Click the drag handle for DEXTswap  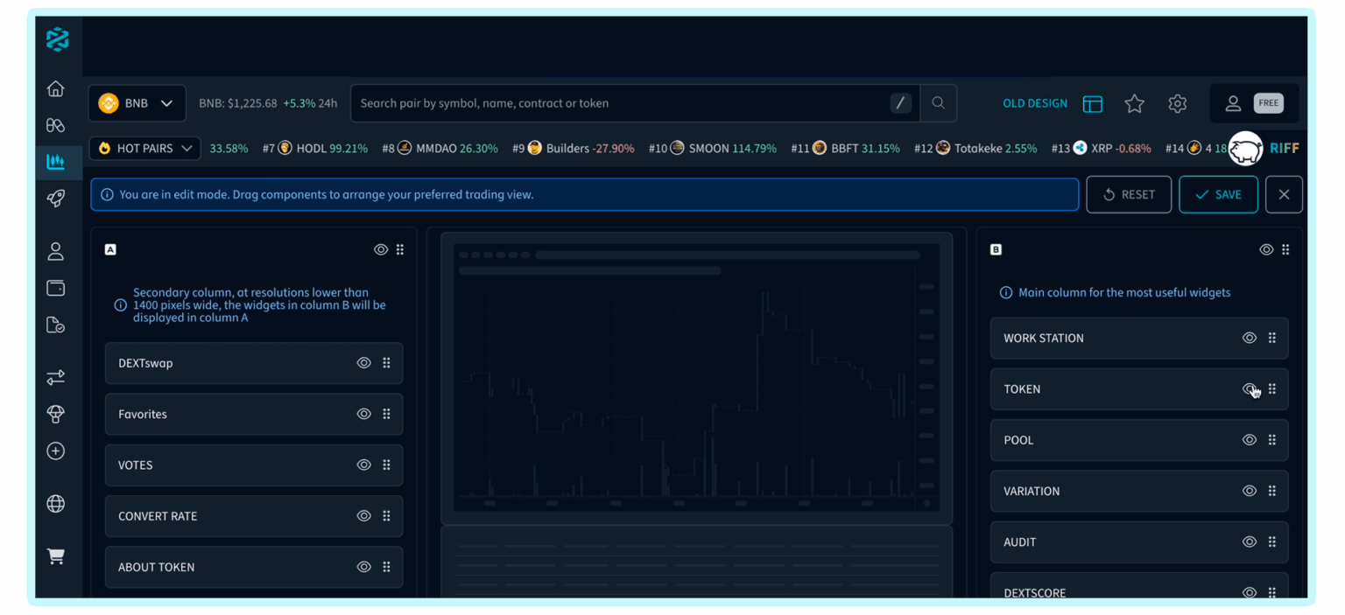(386, 363)
